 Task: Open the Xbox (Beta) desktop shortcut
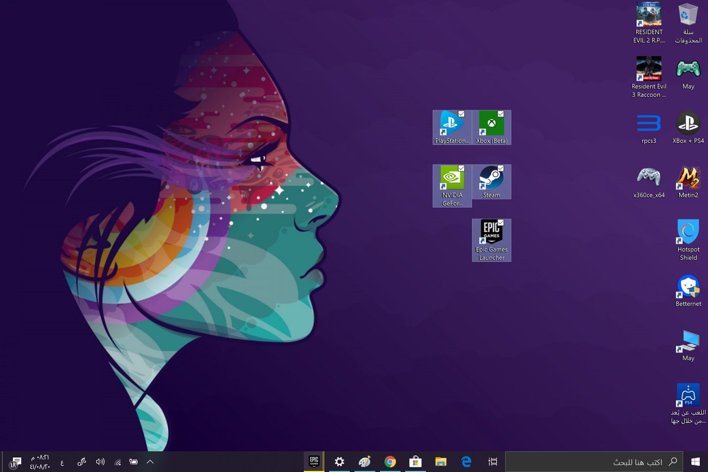point(491,127)
